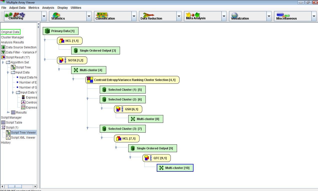Screen dimensions: 318x191
Task: Select the Multi-cluster [10] node
Action: point(175,168)
